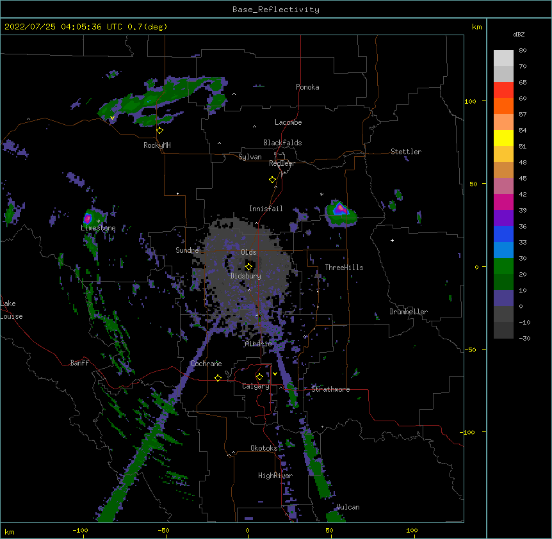
Task: Click the light blue legend swatch between 33 and 30
Action: [x=503, y=250]
